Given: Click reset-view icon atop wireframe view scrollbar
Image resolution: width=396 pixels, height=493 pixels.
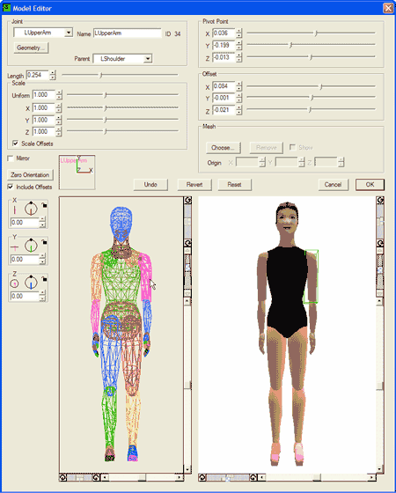Looking at the screenshot, I should 187,201.
